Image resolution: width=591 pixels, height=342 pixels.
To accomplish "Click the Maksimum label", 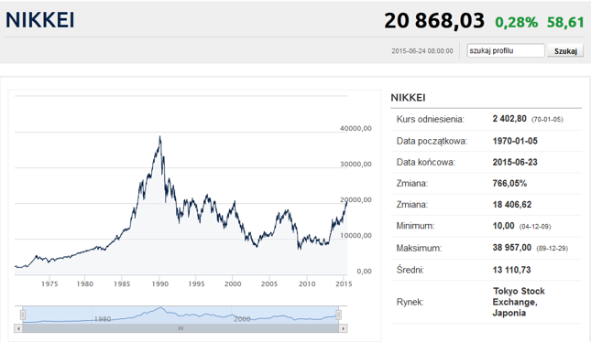I will 419,248.
